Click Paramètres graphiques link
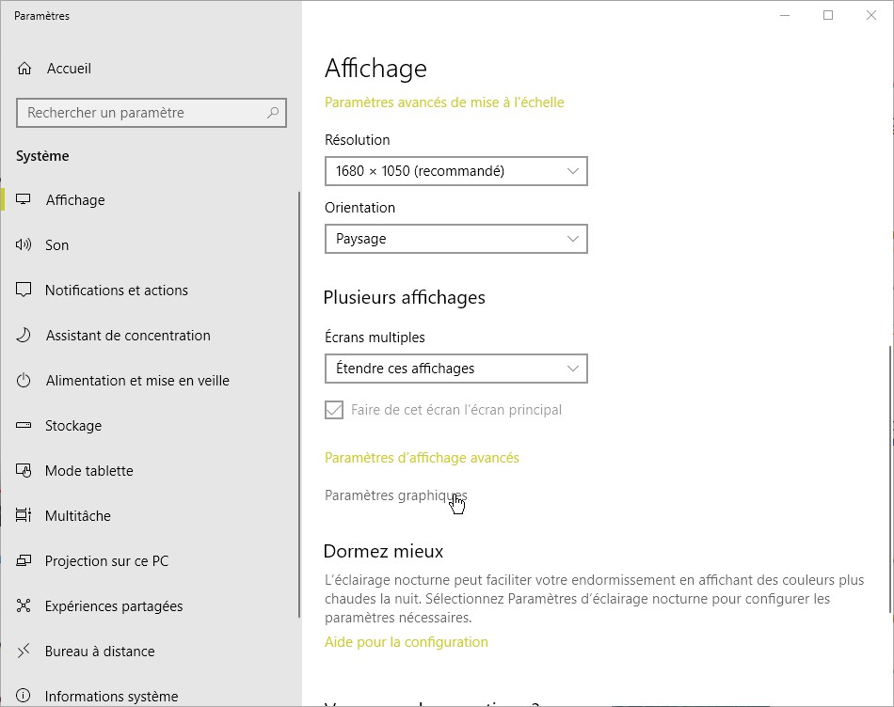Viewport: 894px width, 707px height. pyautogui.click(x=395, y=495)
